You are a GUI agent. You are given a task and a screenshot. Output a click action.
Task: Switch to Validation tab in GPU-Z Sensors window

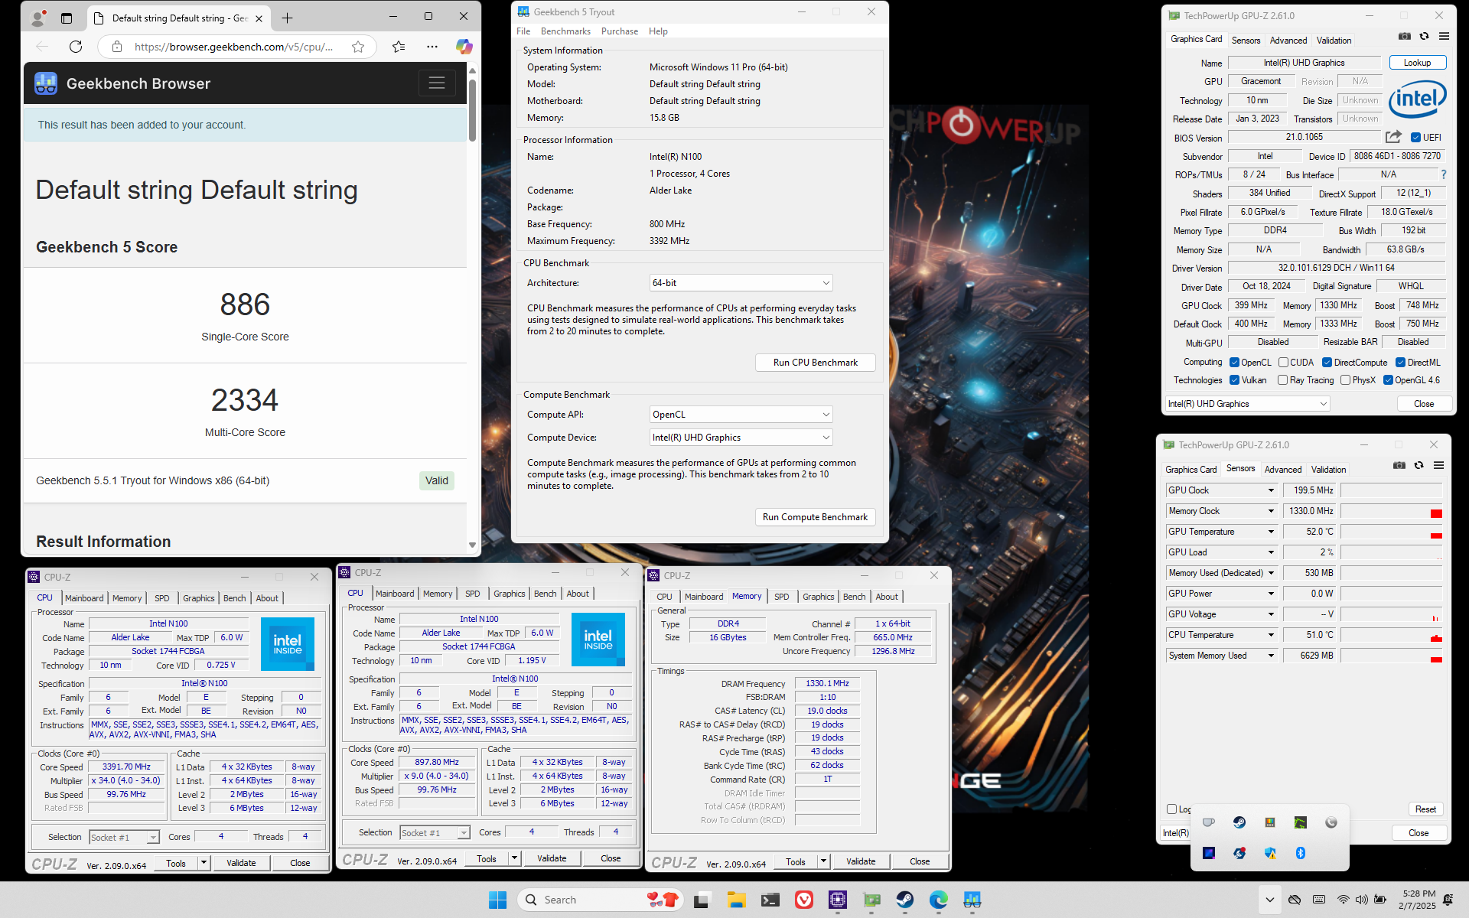(1328, 470)
